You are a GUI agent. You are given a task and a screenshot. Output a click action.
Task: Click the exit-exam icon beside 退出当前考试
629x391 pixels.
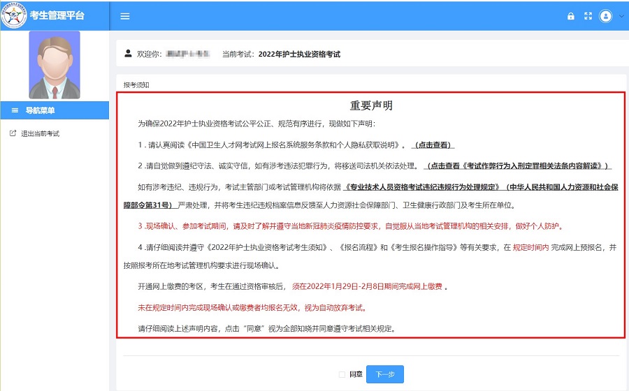13,133
